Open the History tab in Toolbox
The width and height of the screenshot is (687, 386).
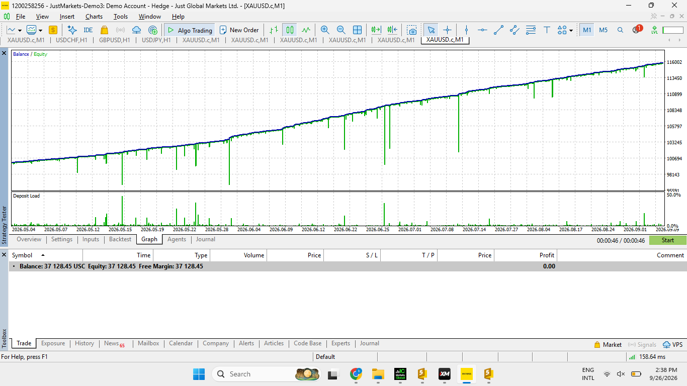click(x=84, y=344)
